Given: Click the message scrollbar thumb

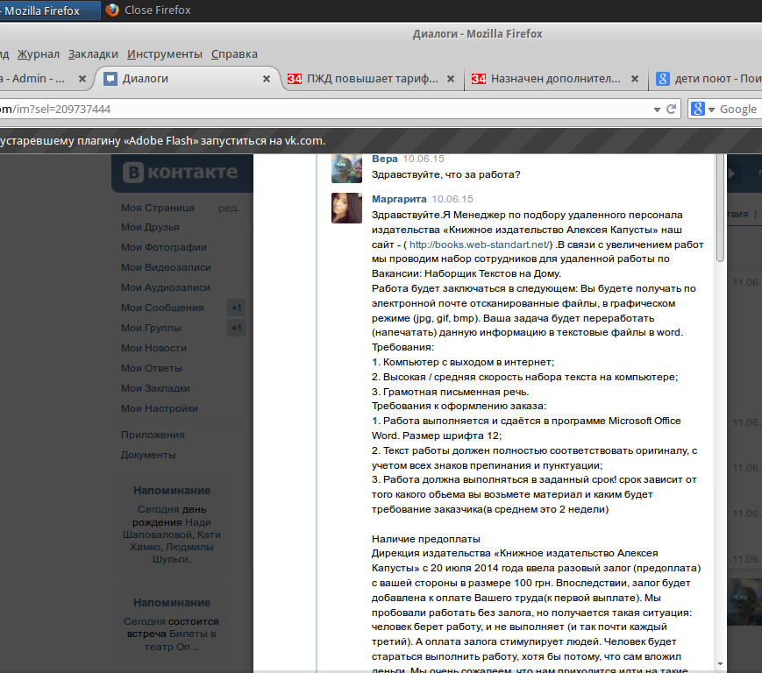Looking at the screenshot, I should pos(720,209).
